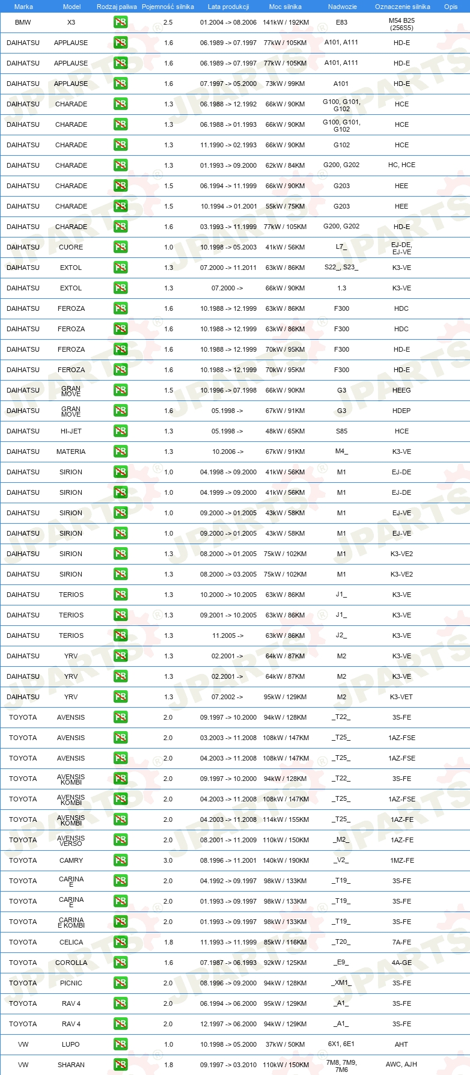
Task: Click the fuel icon in the CHARADE 11.1990 row
Action: coord(120,145)
